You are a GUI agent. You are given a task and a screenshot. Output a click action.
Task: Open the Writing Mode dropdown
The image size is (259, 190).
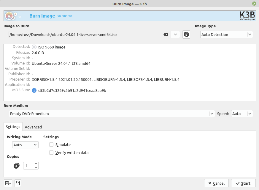pyautogui.click(x=25, y=145)
